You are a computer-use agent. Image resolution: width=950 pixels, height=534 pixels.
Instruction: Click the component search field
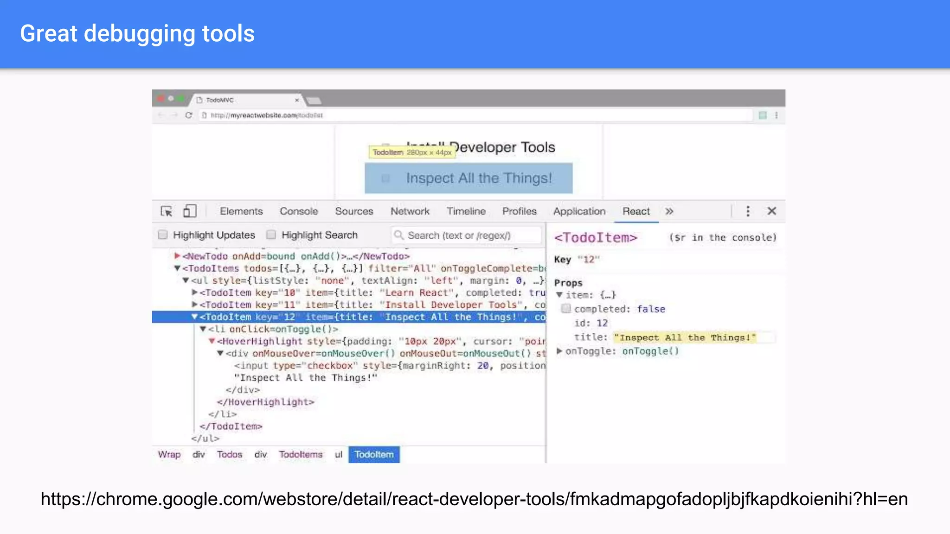[466, 235]
